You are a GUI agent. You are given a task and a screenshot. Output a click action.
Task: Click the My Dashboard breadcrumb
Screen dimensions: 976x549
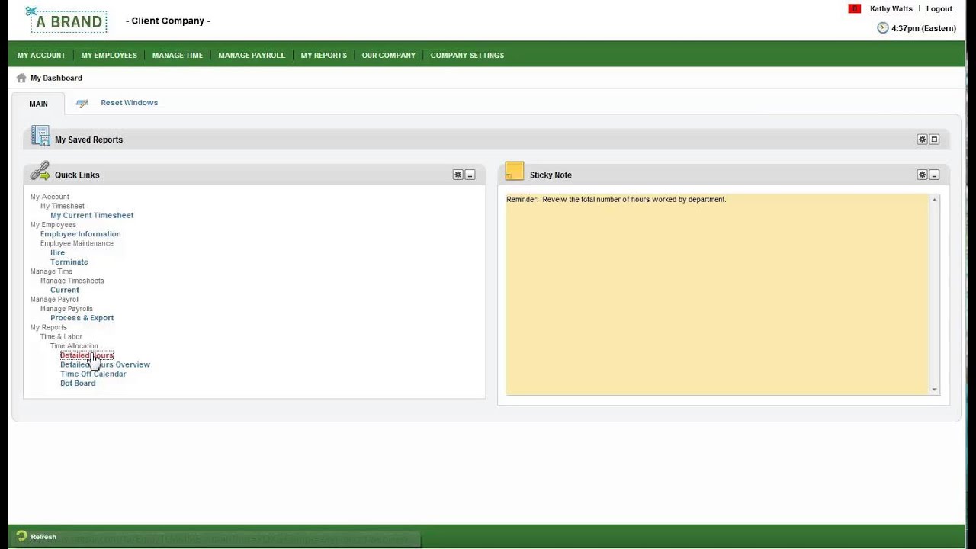coord(56,78)
